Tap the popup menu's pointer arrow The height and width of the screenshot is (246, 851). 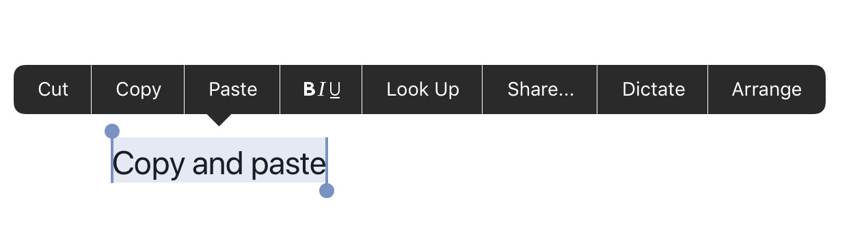(x=219, y=120)
